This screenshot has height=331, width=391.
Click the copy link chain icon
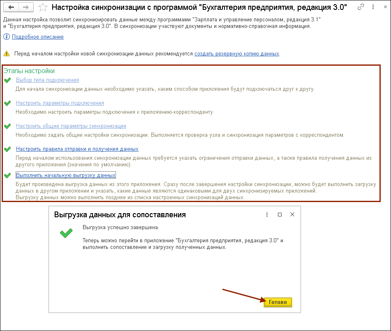coord(361,7)
